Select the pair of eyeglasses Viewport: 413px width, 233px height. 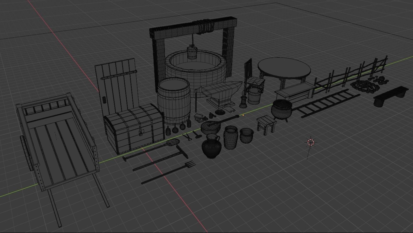click(x=230, y=110)
